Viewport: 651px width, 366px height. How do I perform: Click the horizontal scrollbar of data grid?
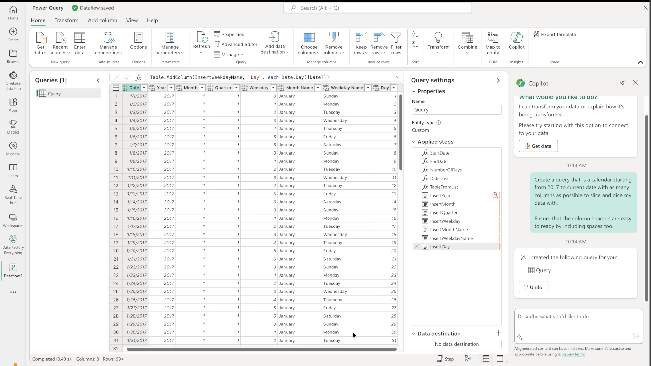pos(261,349)
